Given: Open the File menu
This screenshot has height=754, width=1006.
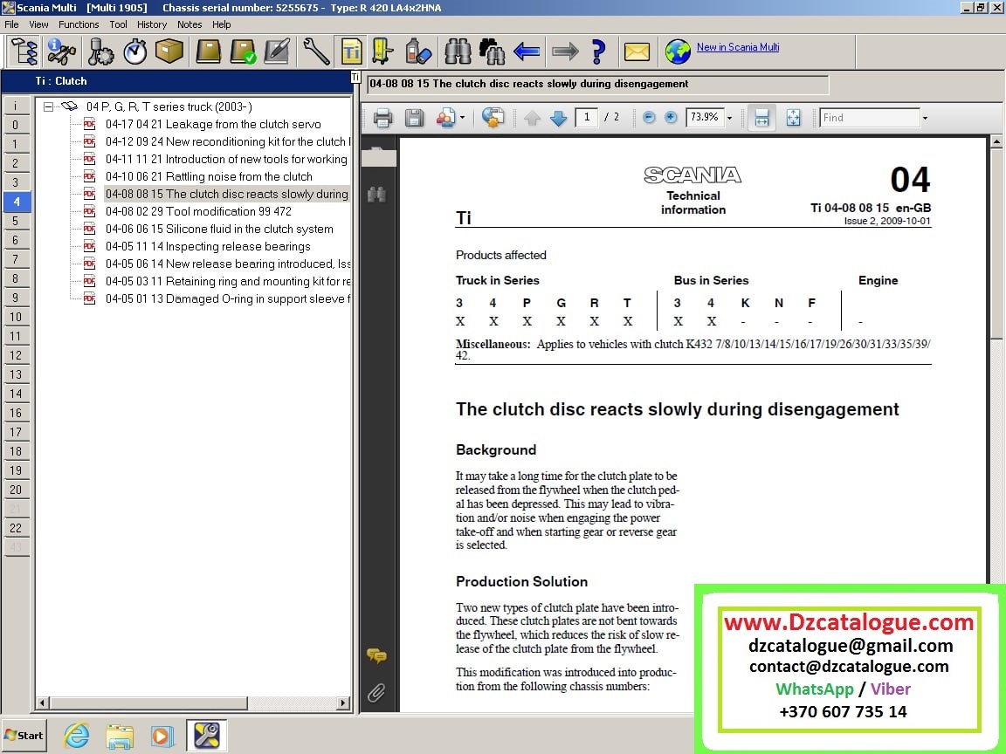Looking at the screenshot, I should [x=11, y=24].
